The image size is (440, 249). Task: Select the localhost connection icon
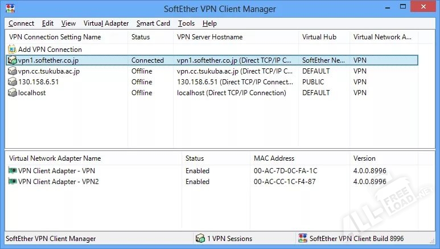tap(13, 93)
